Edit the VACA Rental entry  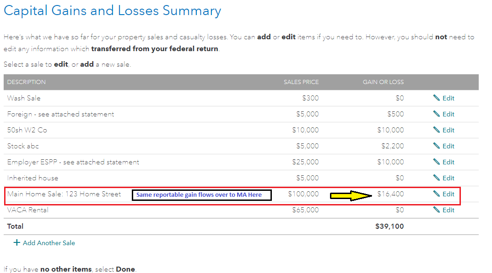(x=448, y=210)
